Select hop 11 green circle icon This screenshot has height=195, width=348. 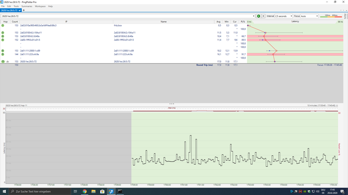pos(3,61)
